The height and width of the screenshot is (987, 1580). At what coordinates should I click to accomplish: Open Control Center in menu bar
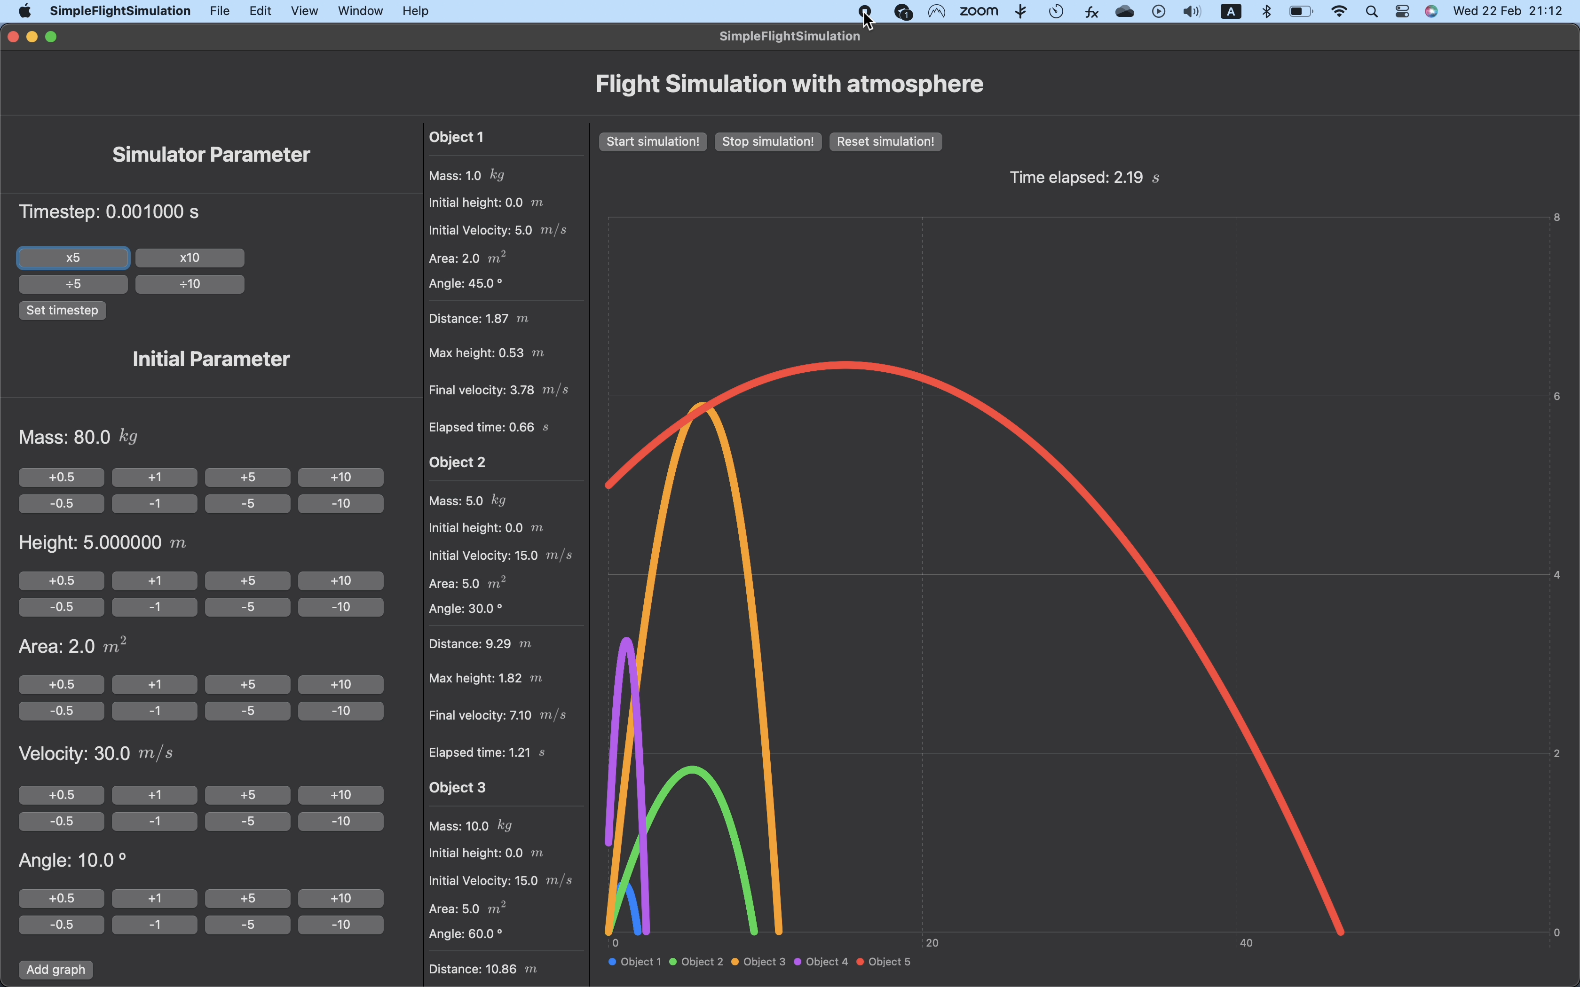pyautogui.click(x=1402, y=11)
